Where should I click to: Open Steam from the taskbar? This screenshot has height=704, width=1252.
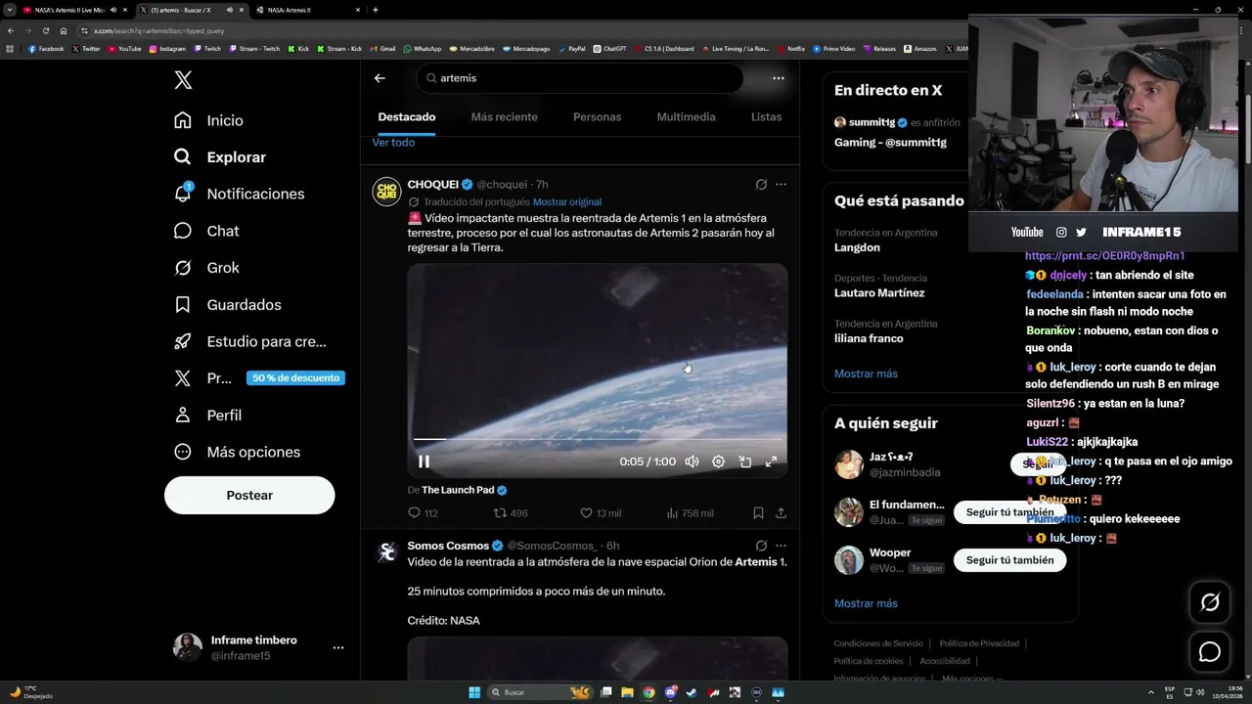pos(692,692)
